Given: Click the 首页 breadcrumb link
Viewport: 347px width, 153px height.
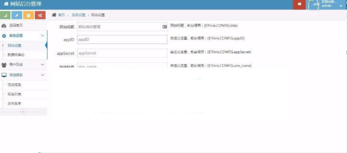Looking at the screenshot, I should pos(62,15).
